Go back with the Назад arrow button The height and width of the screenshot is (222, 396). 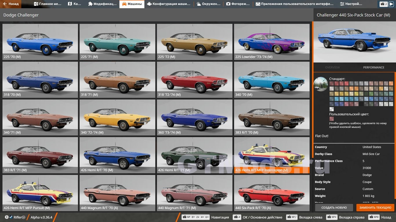11,4
